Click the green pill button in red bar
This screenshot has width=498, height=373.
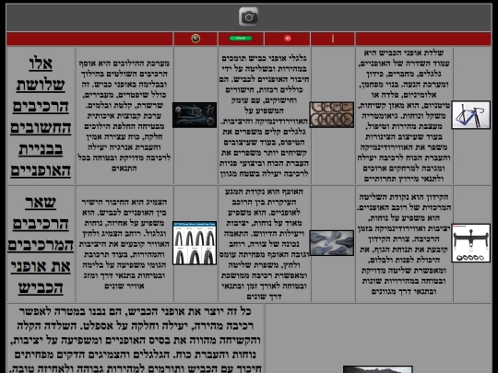241,39
